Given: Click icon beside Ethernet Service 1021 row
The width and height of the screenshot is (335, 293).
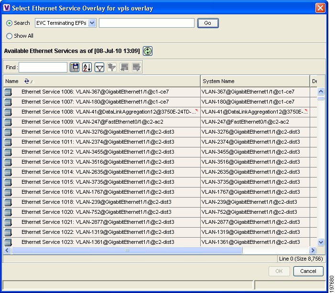Looking at the screenshot, I should [x=8, y=222].
